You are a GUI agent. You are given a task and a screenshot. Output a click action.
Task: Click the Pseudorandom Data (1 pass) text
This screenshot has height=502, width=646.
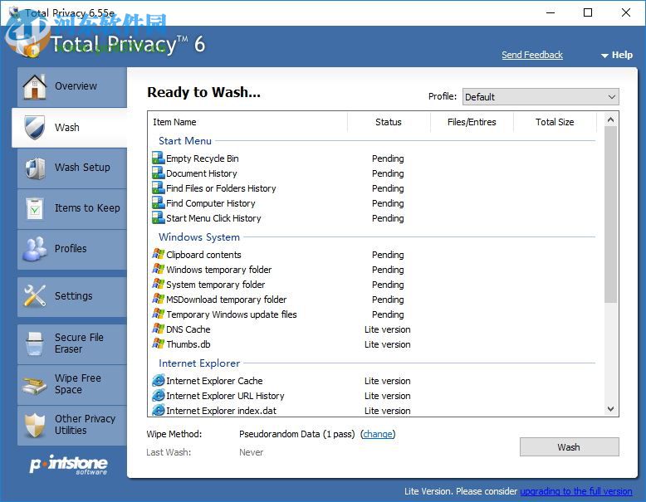(x=296, y=434)
